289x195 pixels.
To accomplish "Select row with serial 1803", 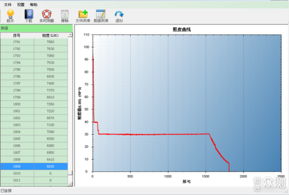I will point(34,125).
